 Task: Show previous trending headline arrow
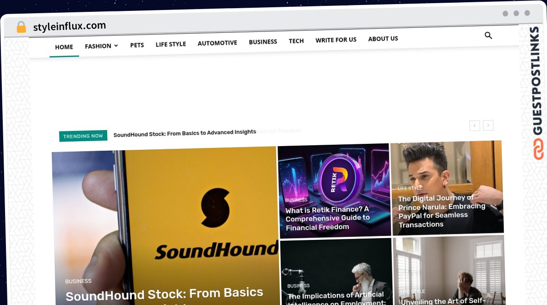[x=475, y=125]
